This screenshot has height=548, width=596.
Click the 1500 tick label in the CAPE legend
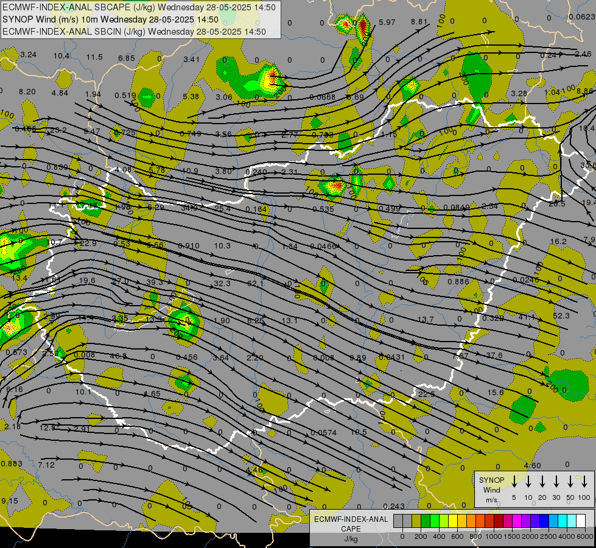point(511,536)
